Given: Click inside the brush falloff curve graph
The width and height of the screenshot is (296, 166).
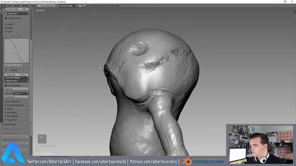Looking at the screenshot, I should pyautogui.click(x=17, y=51).
